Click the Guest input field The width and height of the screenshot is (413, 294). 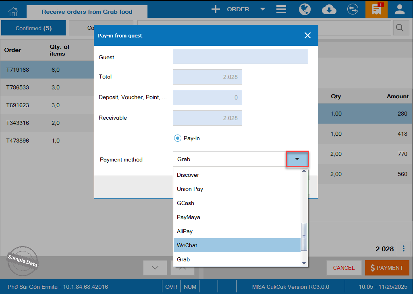tap(240, 57)
